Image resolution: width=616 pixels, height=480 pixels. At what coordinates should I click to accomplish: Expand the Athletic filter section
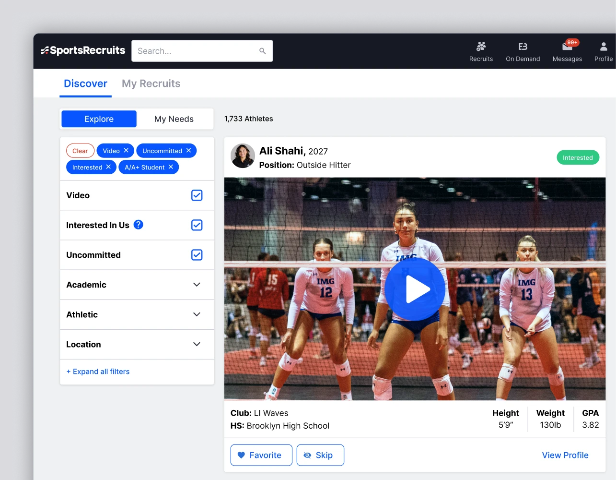137,314
